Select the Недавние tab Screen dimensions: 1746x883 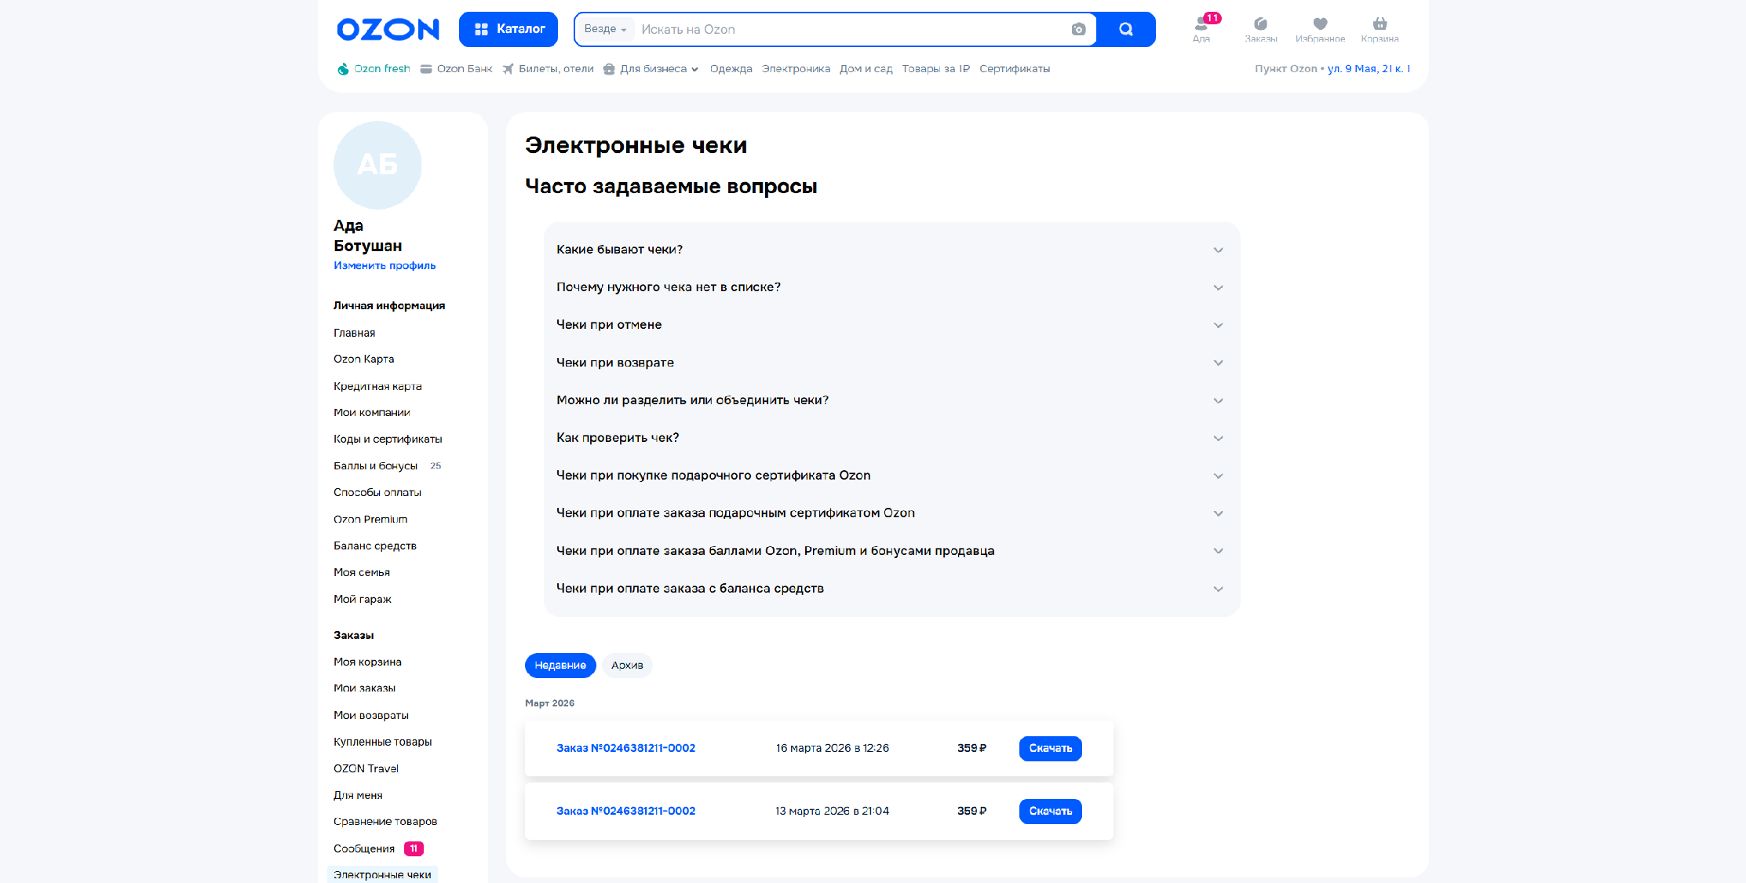(x=560, y=666)
